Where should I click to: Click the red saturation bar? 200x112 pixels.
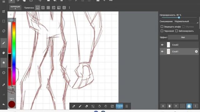(10, 38)
